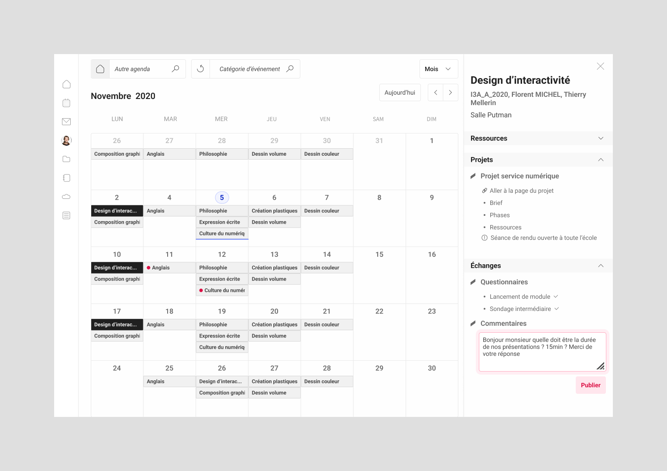This screenshot has width=667, height=471.
Task: Open Création plastiques event on 6
Action: pyautogui.click(x=275, y=211)
